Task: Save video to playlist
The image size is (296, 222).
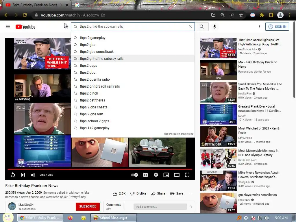Action: pyautogui.click(x=177, y=194)
